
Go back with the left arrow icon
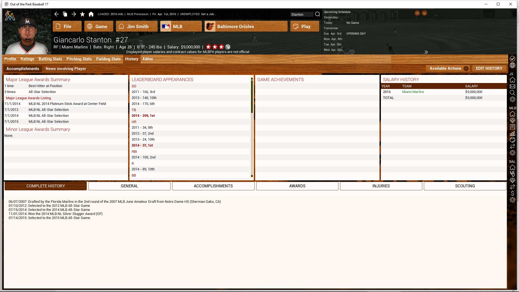[56, 14]
